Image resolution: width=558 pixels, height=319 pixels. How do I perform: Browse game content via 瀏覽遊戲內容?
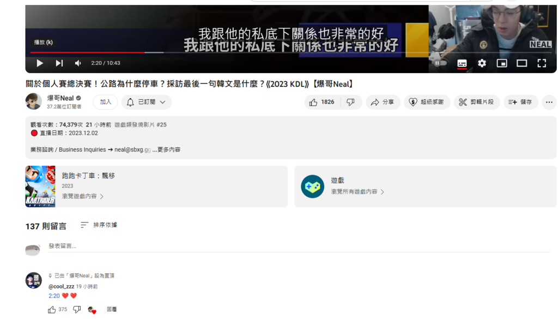tap(83, 196)
